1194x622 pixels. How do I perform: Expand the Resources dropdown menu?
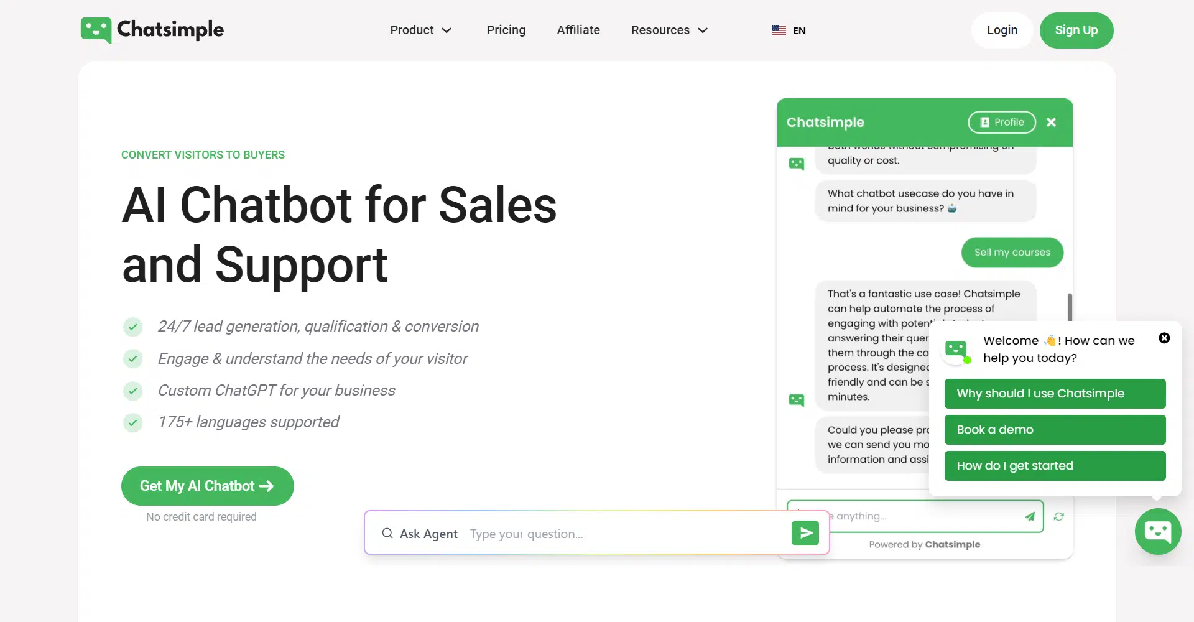(669, 30)
